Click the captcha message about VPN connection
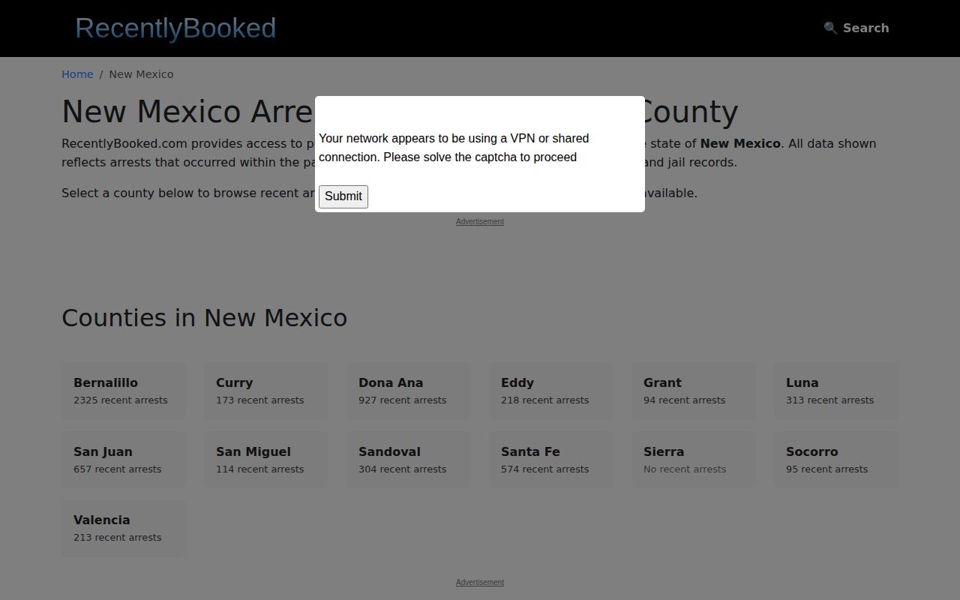960x600 pixels. pos(454,148)
